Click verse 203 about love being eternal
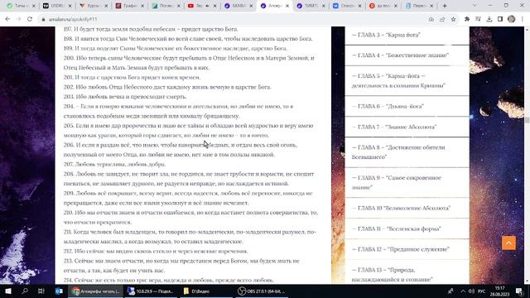The width and height of the screenshot is (530, 298). tap(125, 97)
